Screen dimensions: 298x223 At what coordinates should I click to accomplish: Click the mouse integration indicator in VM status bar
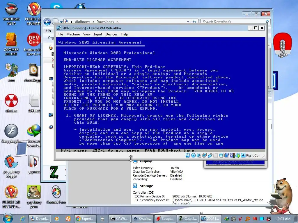[237, 155]
